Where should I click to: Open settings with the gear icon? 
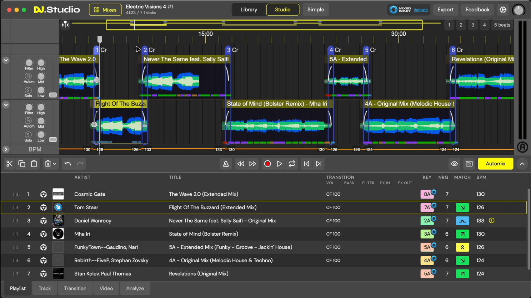point(503,10)
